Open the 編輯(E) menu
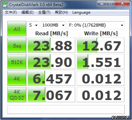This screenshot has width=132, height=120. pos(27,12)
